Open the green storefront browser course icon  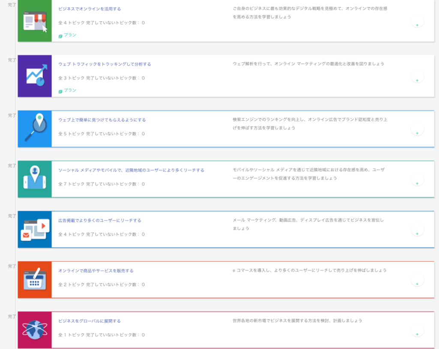(x=35, y=21)
